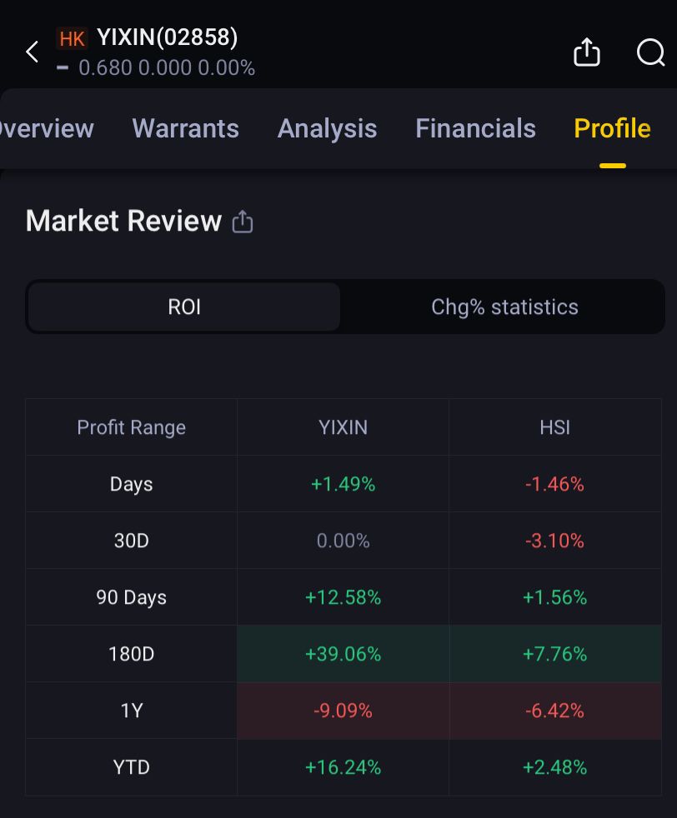Screen dimensions: 677x818
Task: Tap the HSI column header
Action: coord(555,427)
